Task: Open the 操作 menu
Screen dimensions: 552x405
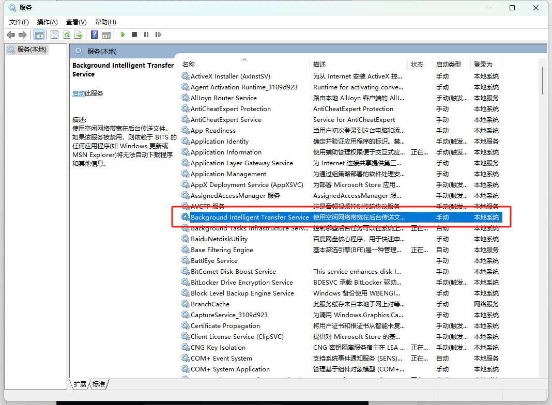Action: [x=47, y=22]
